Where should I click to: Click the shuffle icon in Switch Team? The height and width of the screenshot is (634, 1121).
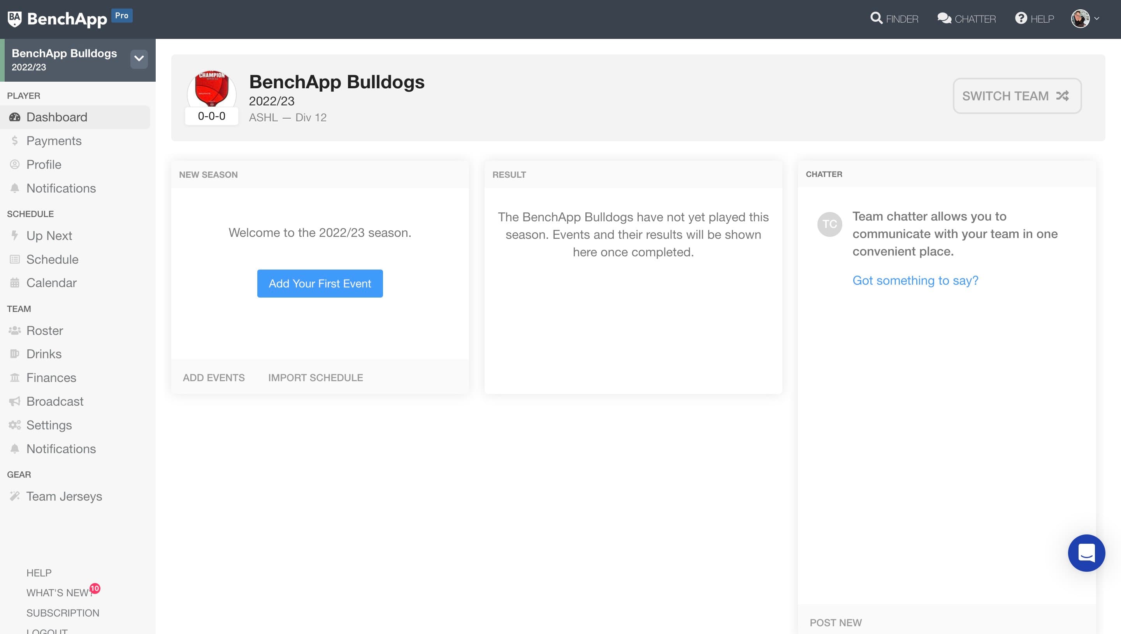pyautogui.click(x=1062, y=96)
